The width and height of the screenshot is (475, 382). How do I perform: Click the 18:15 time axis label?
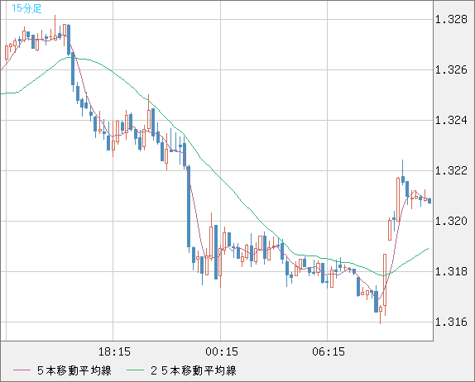114,352
